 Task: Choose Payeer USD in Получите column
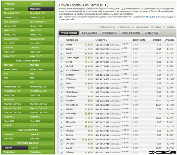click(41, 117)
